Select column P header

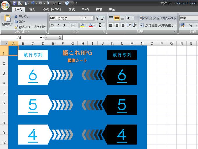tap(162, 44)
